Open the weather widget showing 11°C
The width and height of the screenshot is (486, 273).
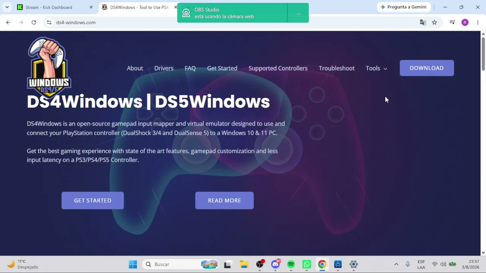[23, 264]
